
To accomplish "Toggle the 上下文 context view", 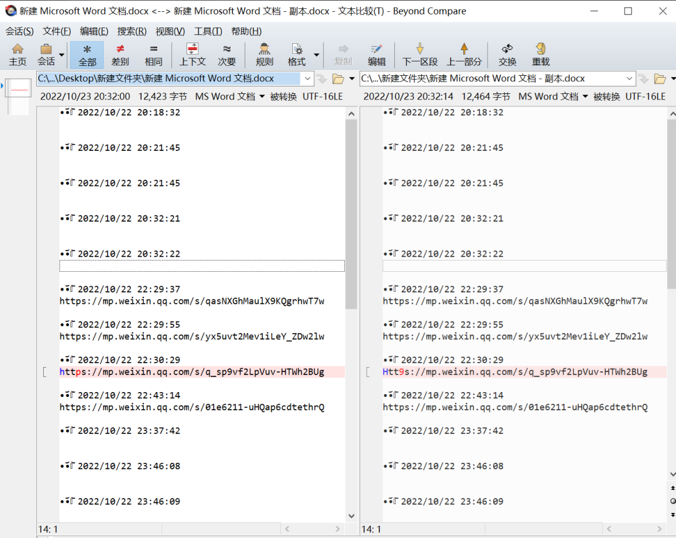I will point(192,54).
